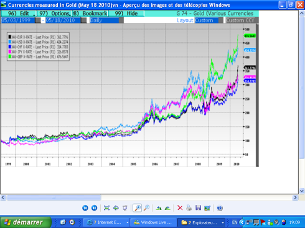Select the Zoom Out magnifier tool
This screenshot has height=228, width=305.
pos(147,208)
